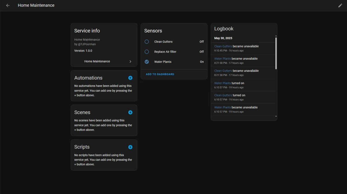Image resolution: width=347 pixels, height=194 pixels.
Task: Click the Home Maintenance page title
Action: click(36, 5)
